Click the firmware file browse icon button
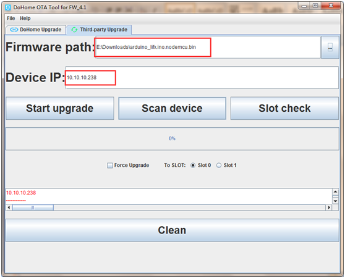Image resolution: width=345 pixels, height=278 pixels. pyautogui.click(x=330, y=47)
